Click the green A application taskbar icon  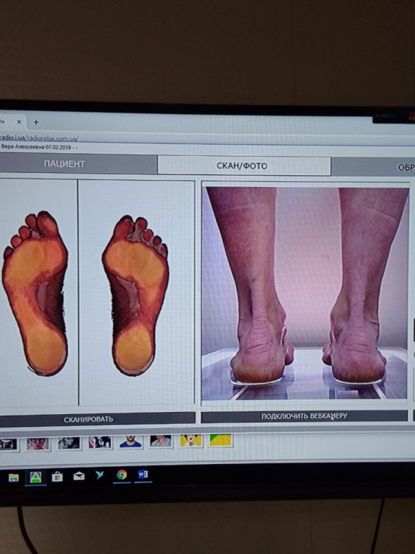tap(35, 477)
